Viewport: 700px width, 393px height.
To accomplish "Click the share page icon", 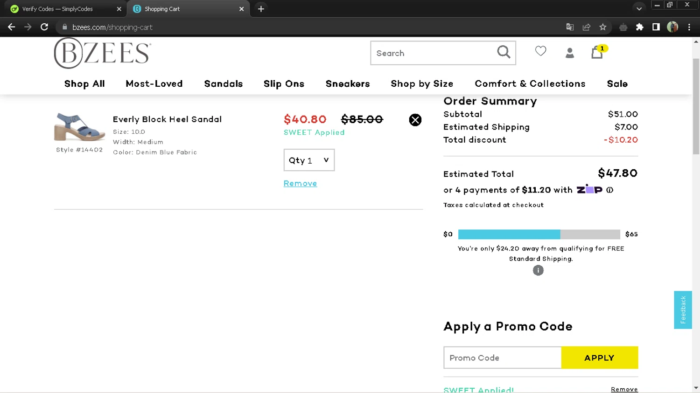I will [586, 27].
